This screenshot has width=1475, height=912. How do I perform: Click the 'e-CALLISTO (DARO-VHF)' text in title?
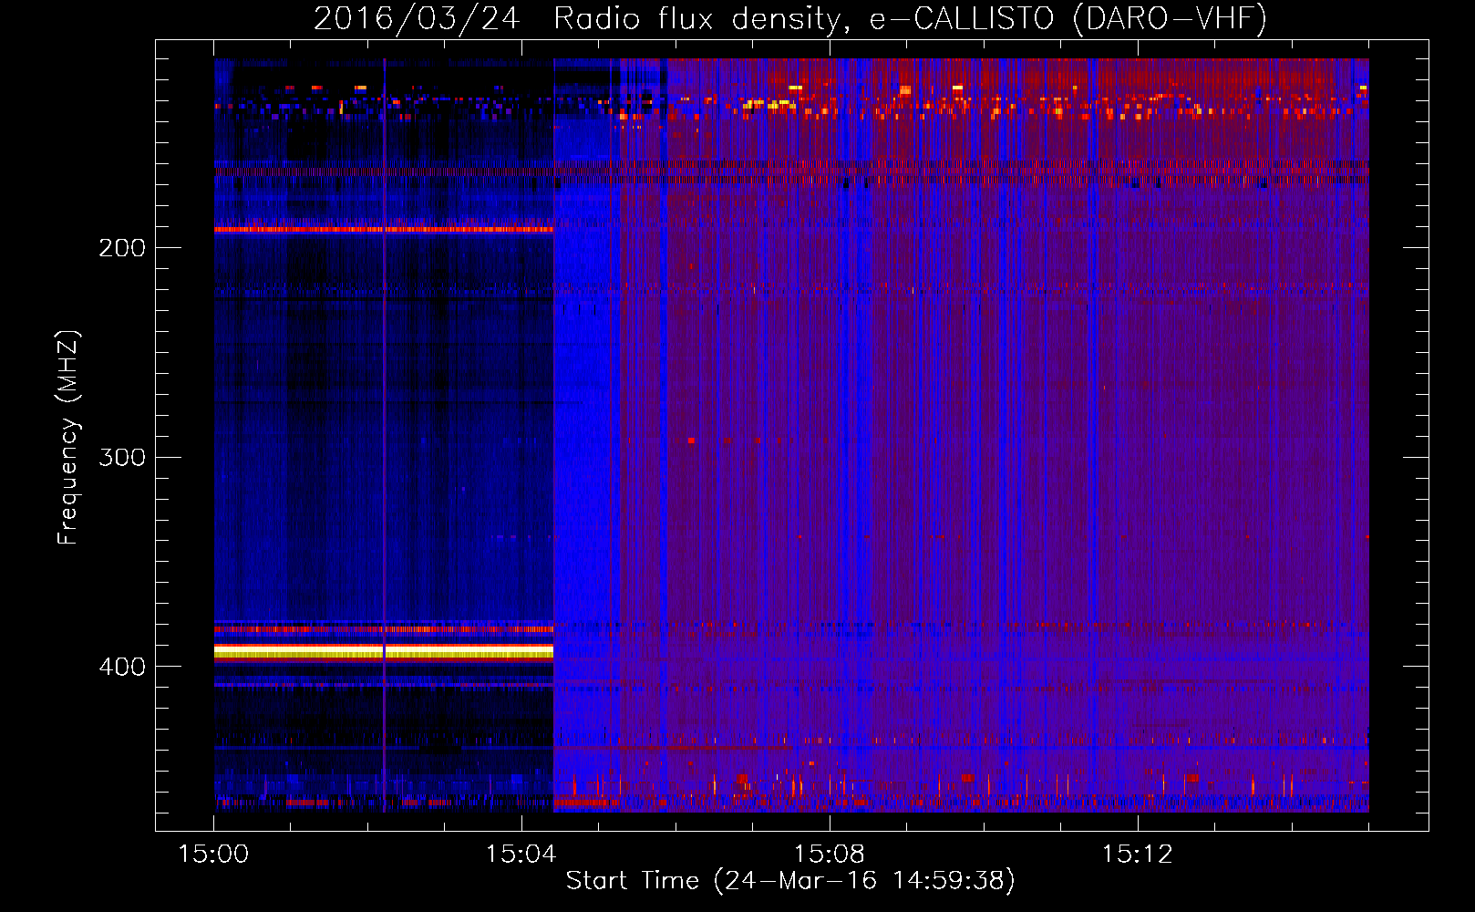coord(1068,18)
